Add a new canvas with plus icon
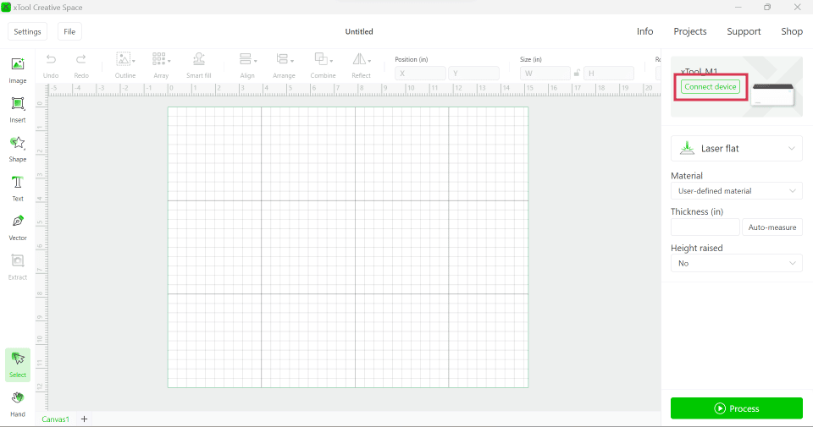Screen dimensions: 813x427 pyautogui.click(x=84, y=419)
